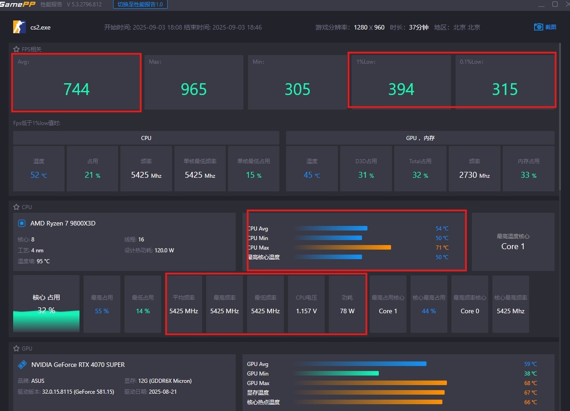Minimize the GamePP window

541,5
